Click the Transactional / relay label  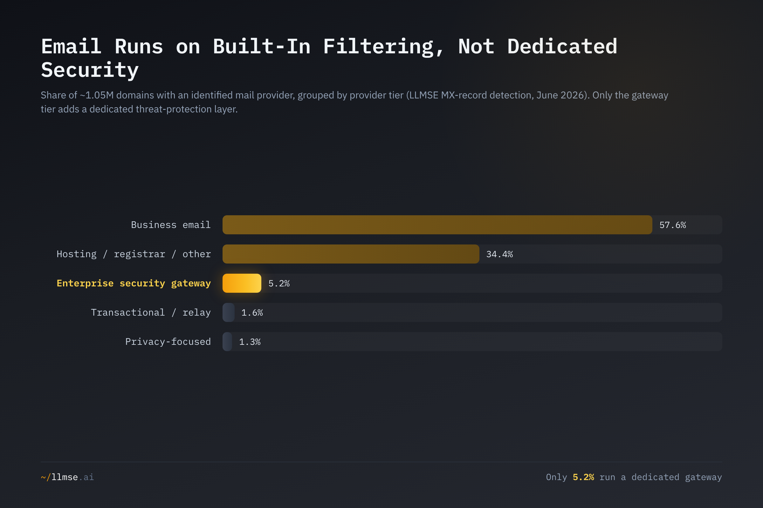tap(151, 313)
